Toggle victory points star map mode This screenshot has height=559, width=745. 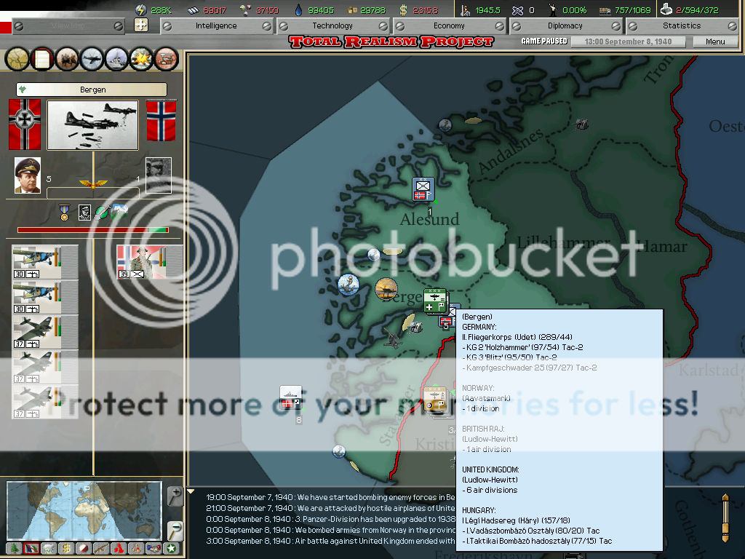(171, 548)
